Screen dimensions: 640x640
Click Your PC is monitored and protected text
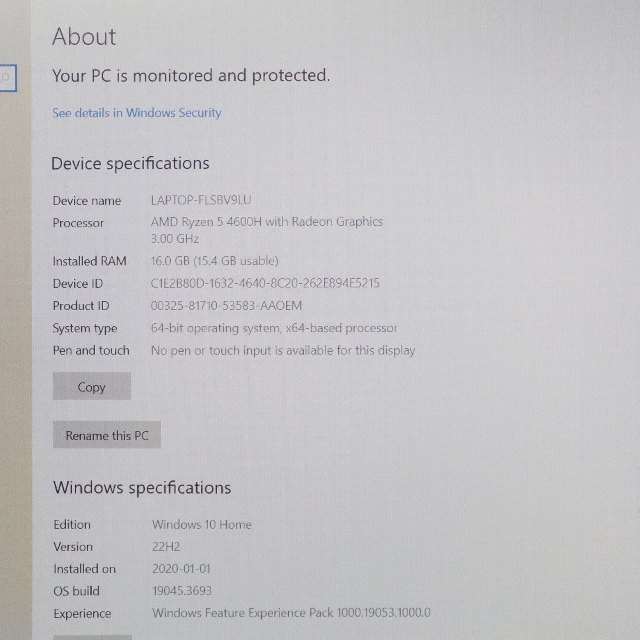[x=191, y=76]
